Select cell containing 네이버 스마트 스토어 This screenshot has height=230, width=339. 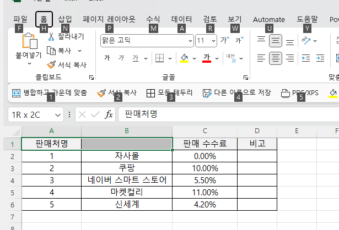(127, 180)
